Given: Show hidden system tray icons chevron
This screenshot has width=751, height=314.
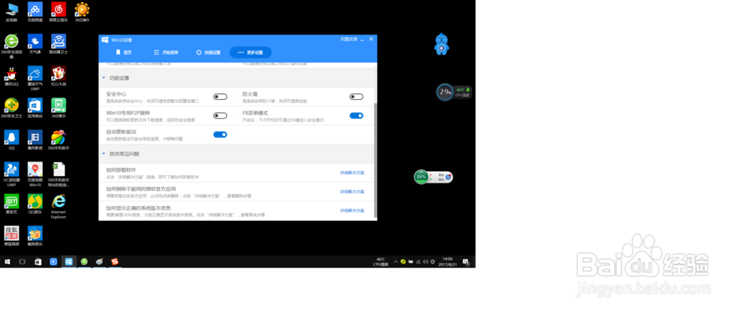Looking at the screenshot, I should click(396, 261).
